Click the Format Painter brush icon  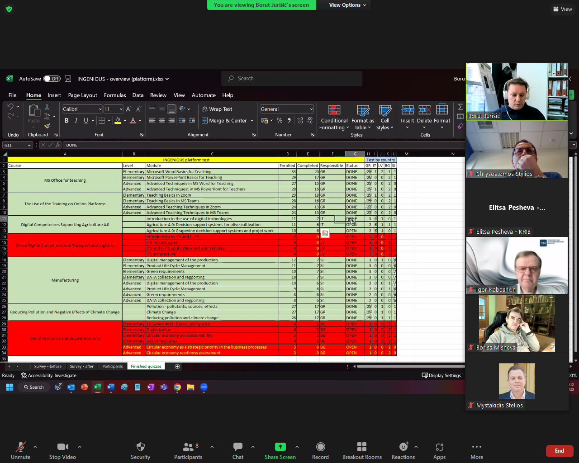[x=47, y=126]
